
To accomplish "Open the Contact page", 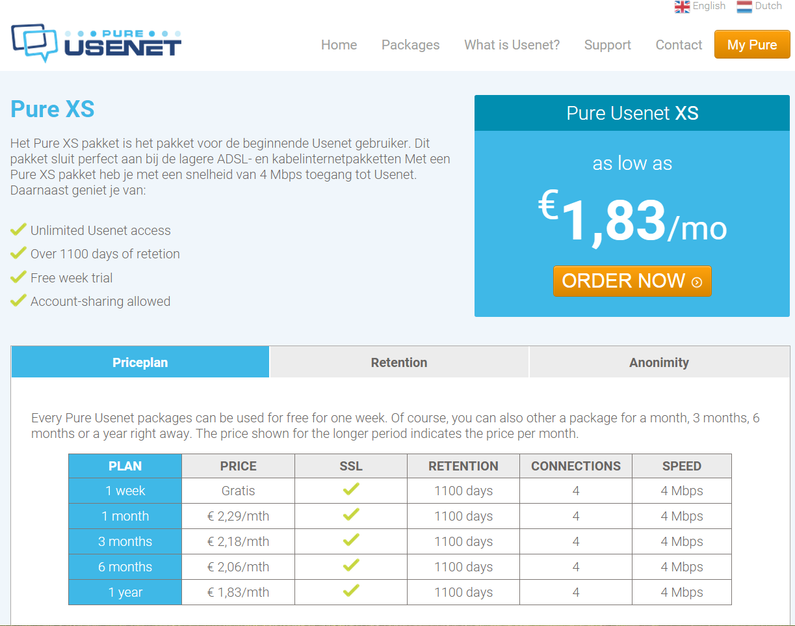I will pyautogui.click(x=679, y=45).
